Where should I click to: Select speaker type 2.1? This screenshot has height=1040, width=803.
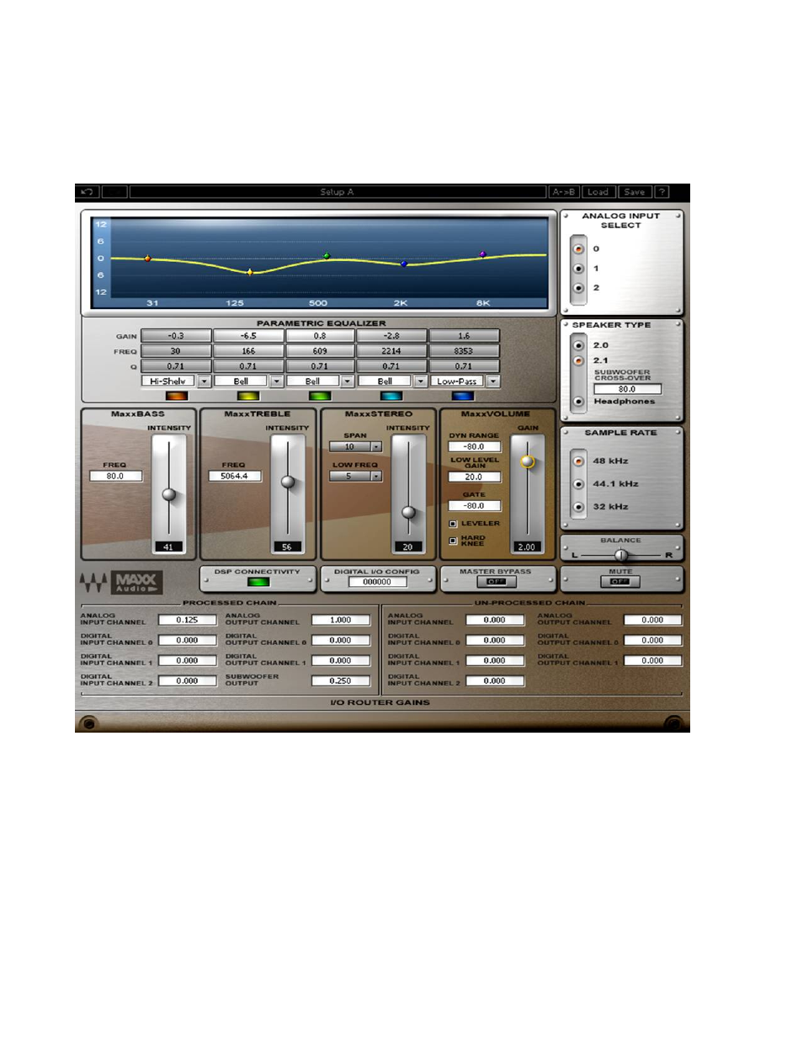pyautogui.click(x=578, y=360)
